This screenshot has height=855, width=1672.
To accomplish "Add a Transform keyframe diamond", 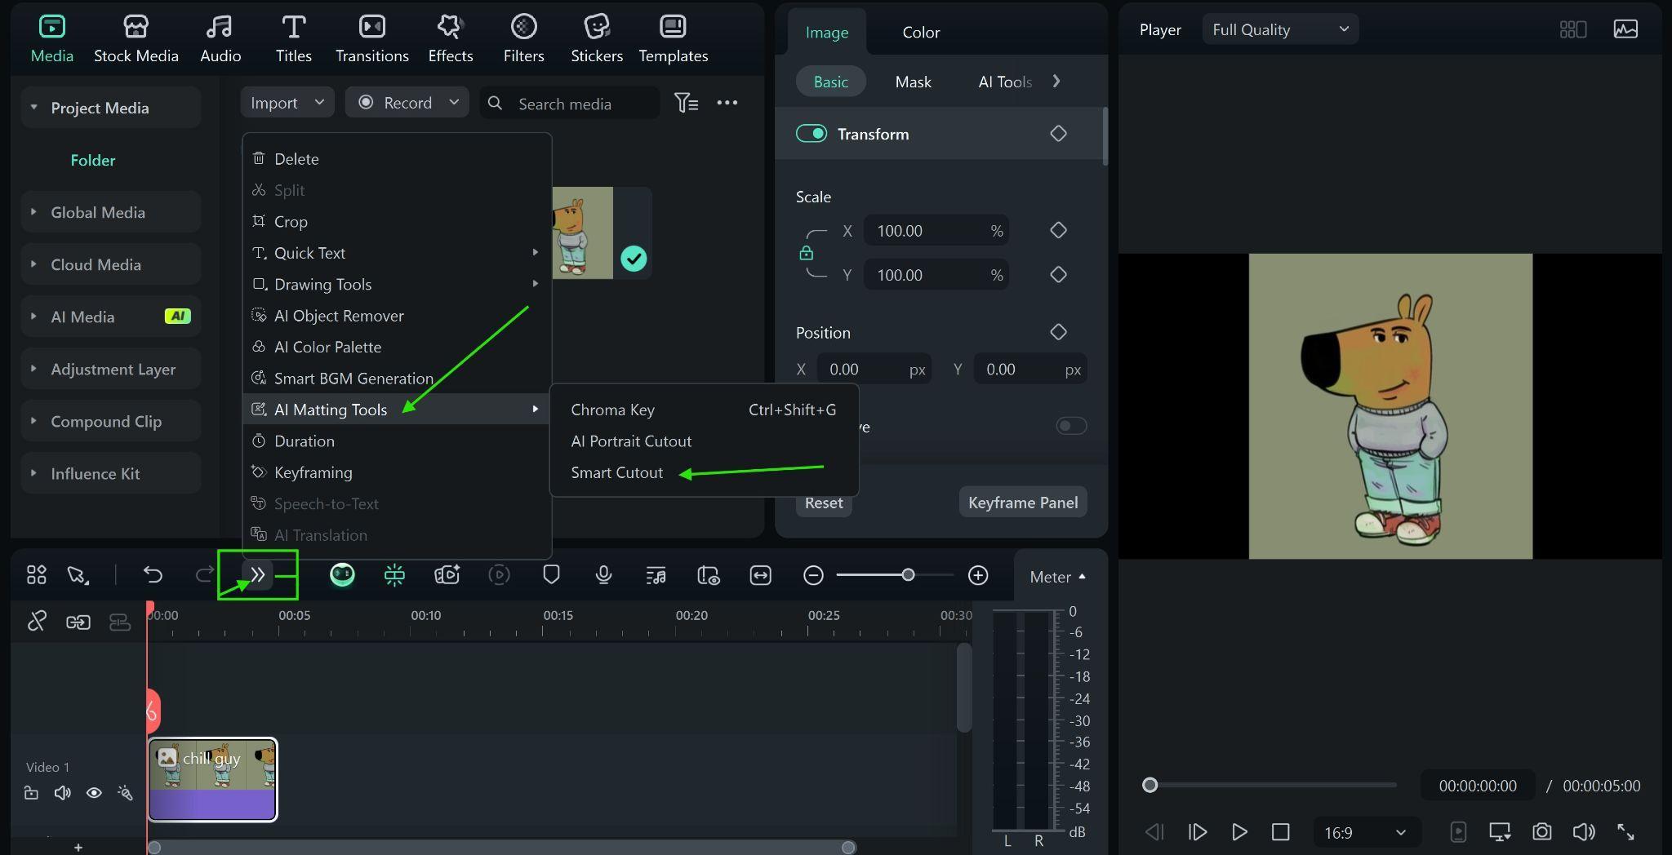I will (1058, 133).
